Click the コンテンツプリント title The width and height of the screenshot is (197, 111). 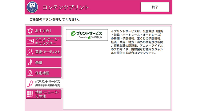click(x=66, y=7)
